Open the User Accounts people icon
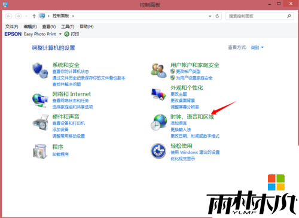The width and height of the screenshot is (299, 218). click(x=158, y=70)
